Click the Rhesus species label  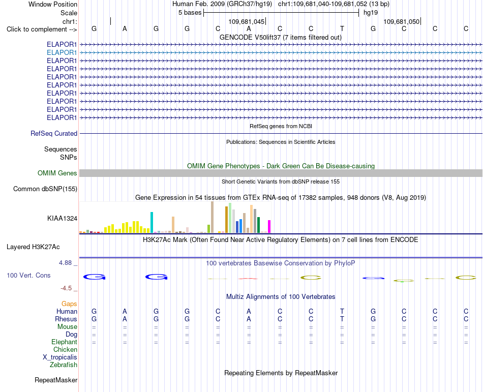66,319
